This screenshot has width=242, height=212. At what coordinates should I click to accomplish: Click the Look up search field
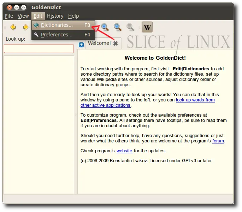click(x=39, y=49)
